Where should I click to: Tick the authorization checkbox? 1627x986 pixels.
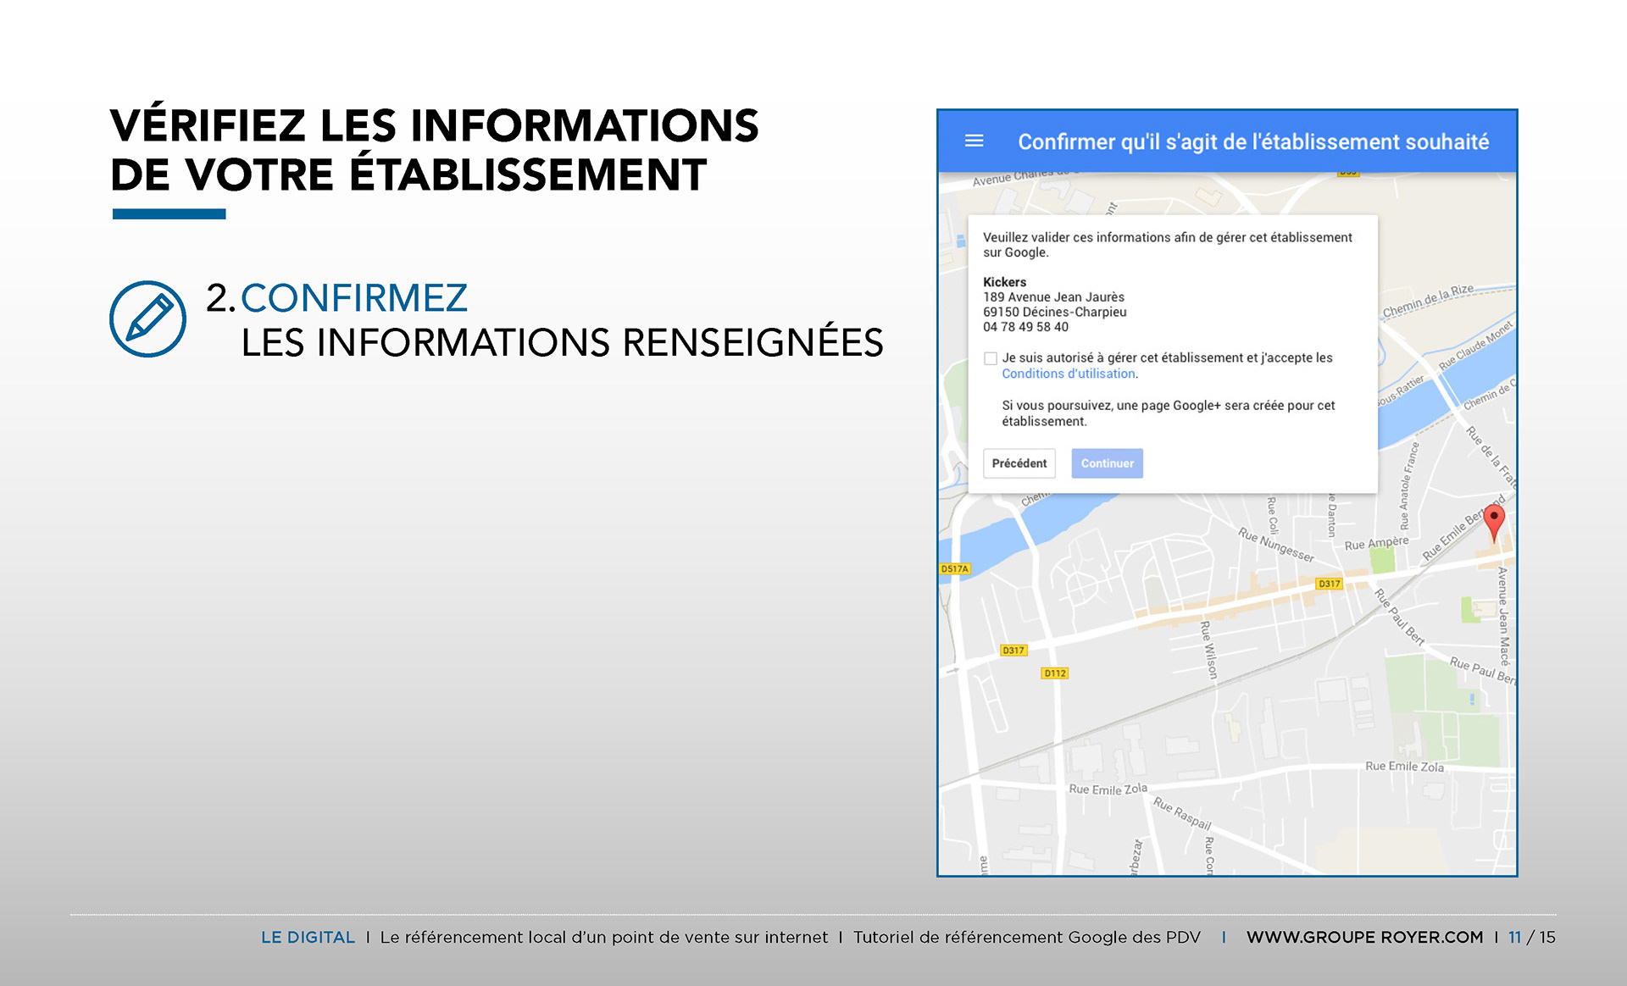pyautogui.click(x=990, y=358)
